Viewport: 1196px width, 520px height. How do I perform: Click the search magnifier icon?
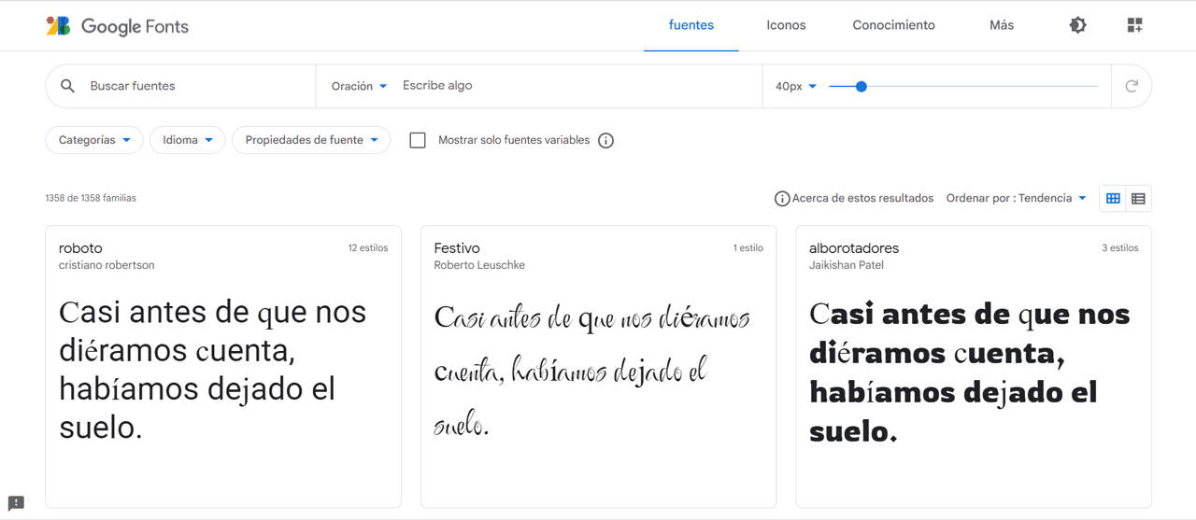tap(67, 86)
